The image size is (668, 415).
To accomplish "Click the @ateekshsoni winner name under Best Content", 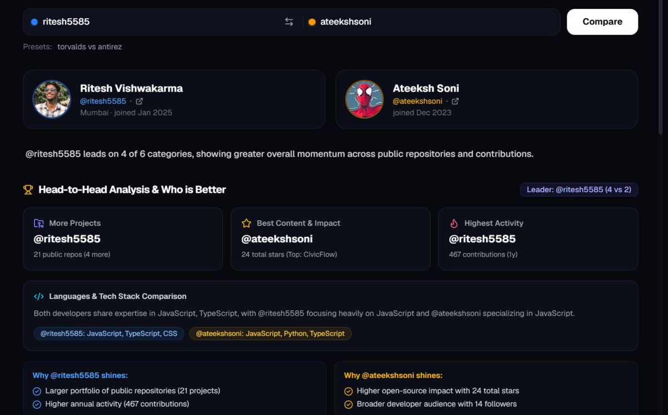I will 277,239.
